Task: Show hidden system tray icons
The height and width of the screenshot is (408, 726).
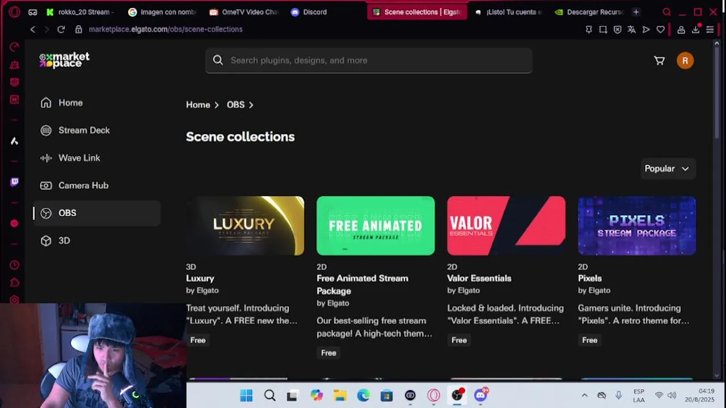Action: pyautogui.click(x=585, y=396)
